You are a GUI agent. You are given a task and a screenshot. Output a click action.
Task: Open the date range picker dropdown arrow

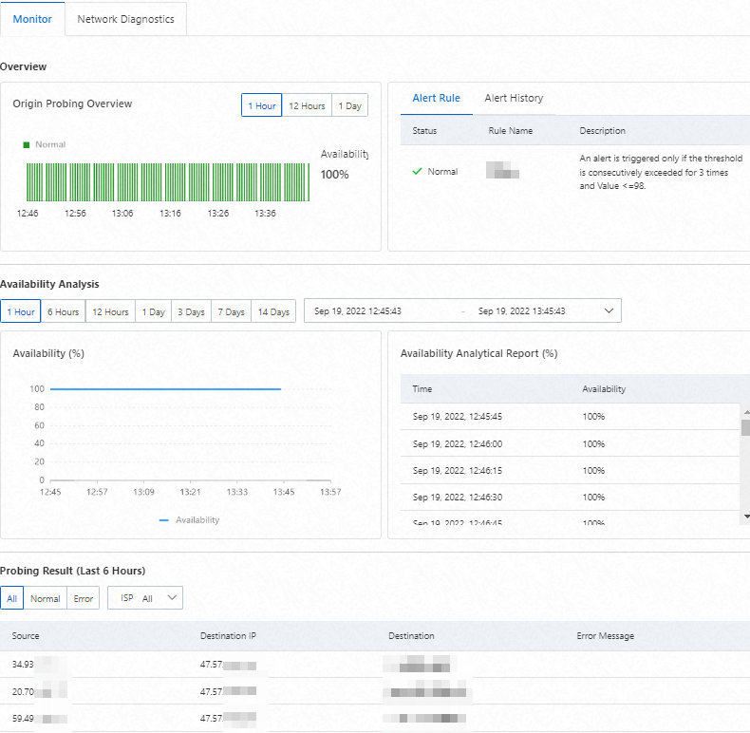tap(609, 310)
